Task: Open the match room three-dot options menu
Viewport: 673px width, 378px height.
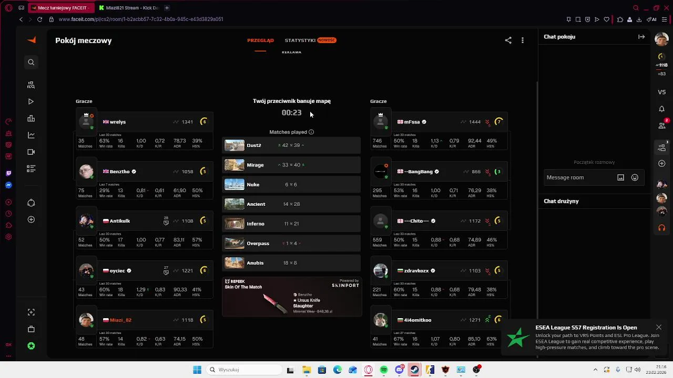Action: coord(522,40)
